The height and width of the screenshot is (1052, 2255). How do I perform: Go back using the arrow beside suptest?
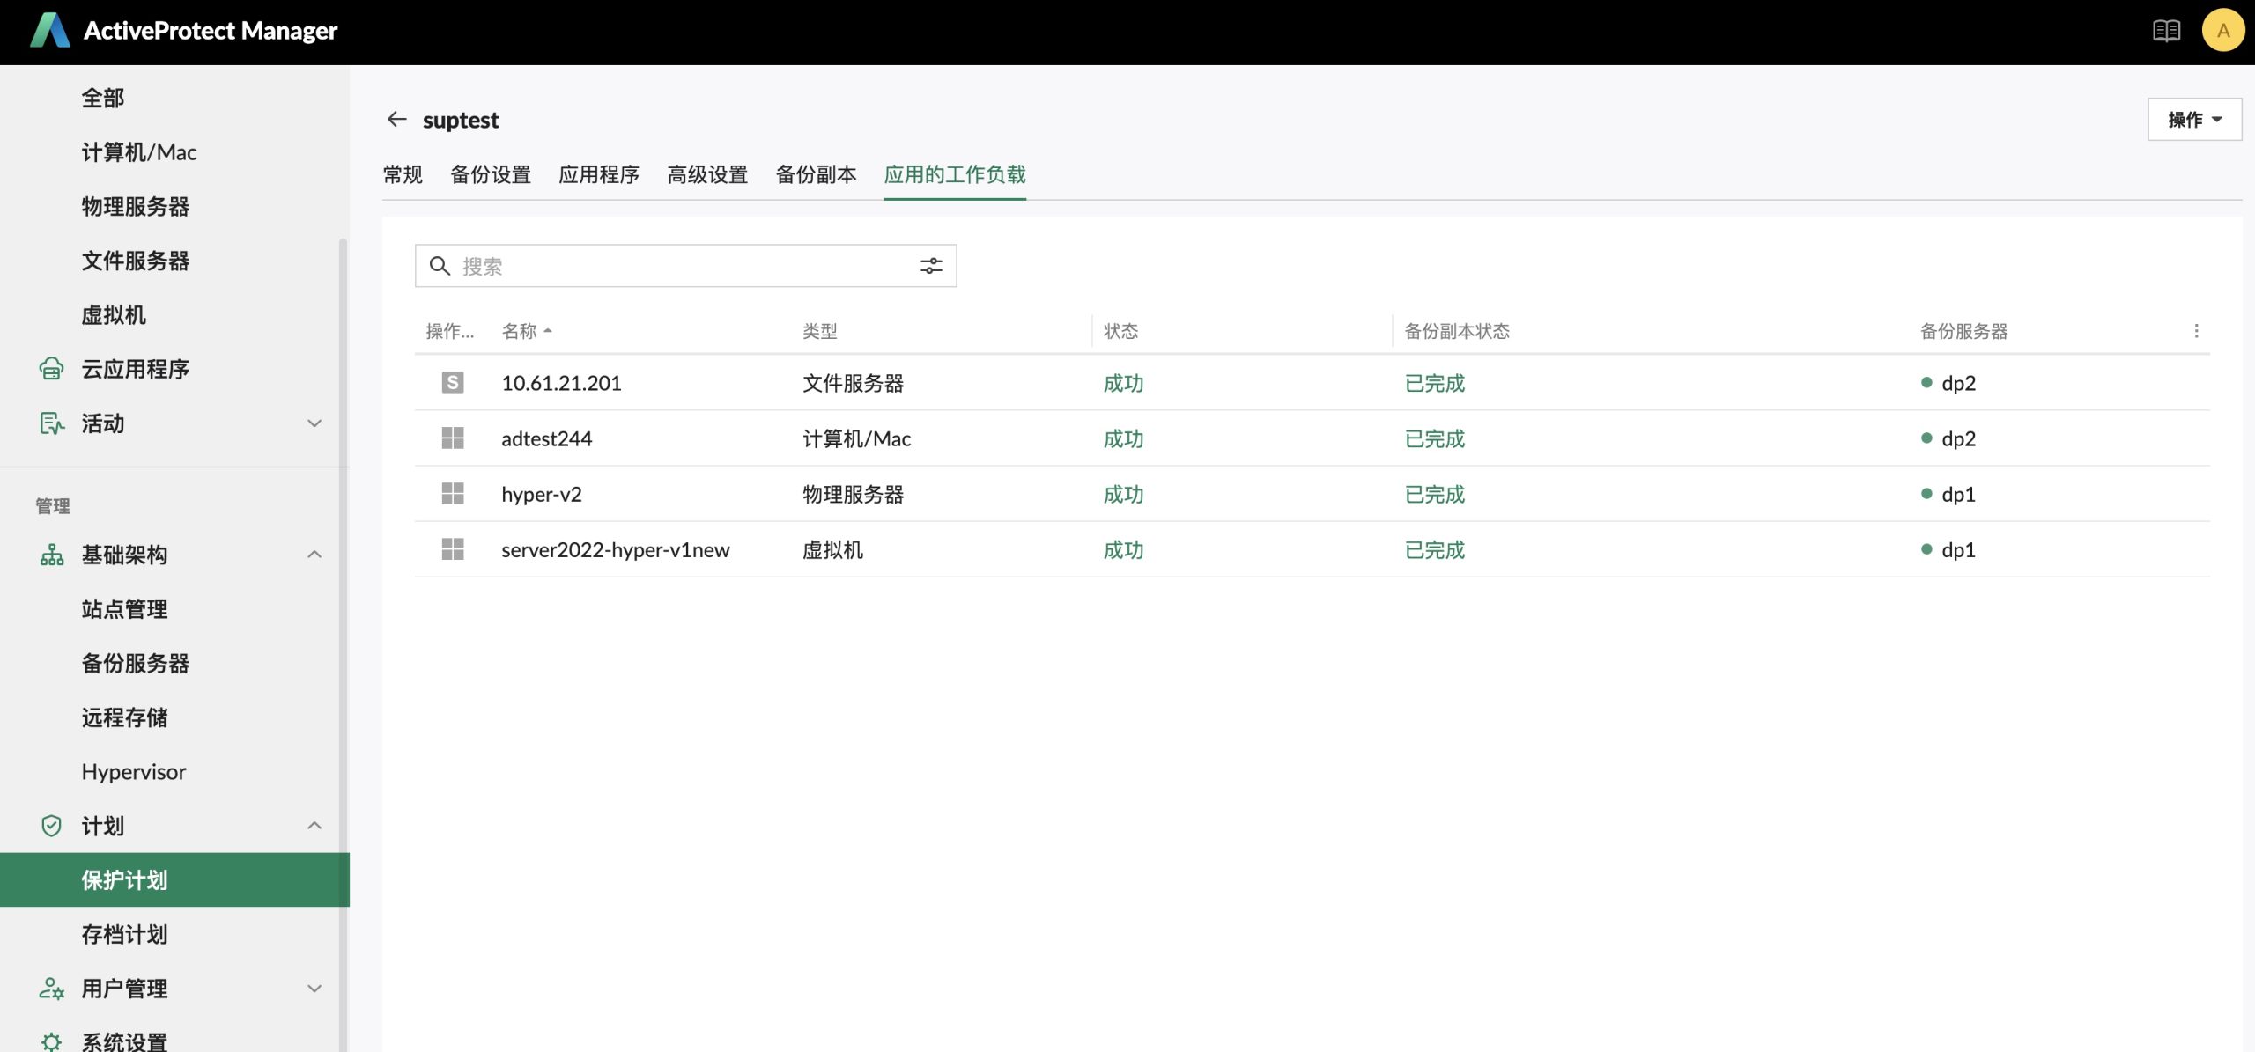click(x=397, y=119)
